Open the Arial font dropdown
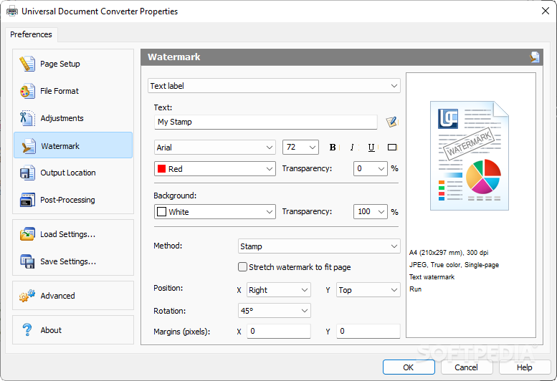This screenshot has width=557, height=381. (215, 148)
